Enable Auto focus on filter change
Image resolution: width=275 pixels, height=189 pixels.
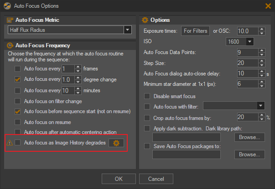click(17, 101)
